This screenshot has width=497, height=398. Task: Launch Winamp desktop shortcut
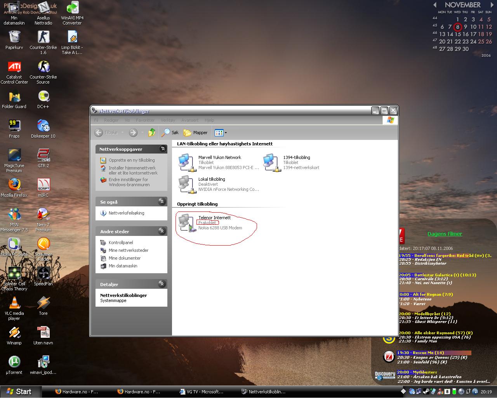tap(14, 335)
